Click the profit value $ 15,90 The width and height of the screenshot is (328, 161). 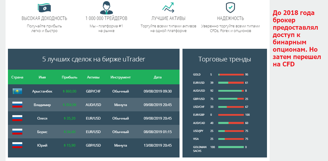pos(70,145)
